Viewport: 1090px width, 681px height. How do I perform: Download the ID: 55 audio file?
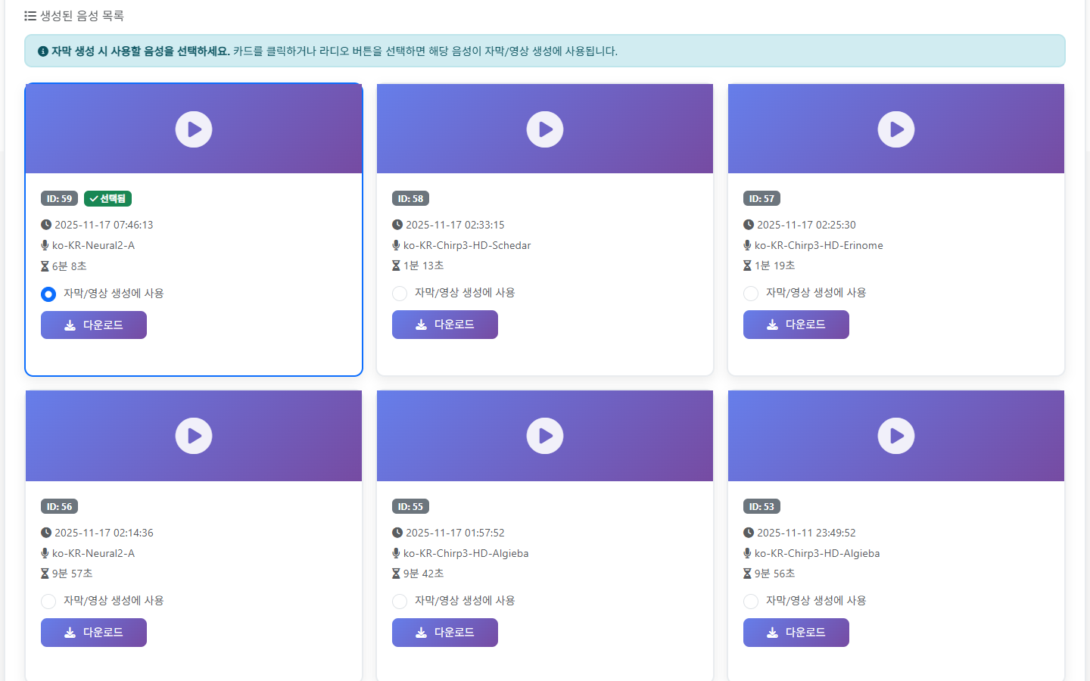click(x=445, y=633)
